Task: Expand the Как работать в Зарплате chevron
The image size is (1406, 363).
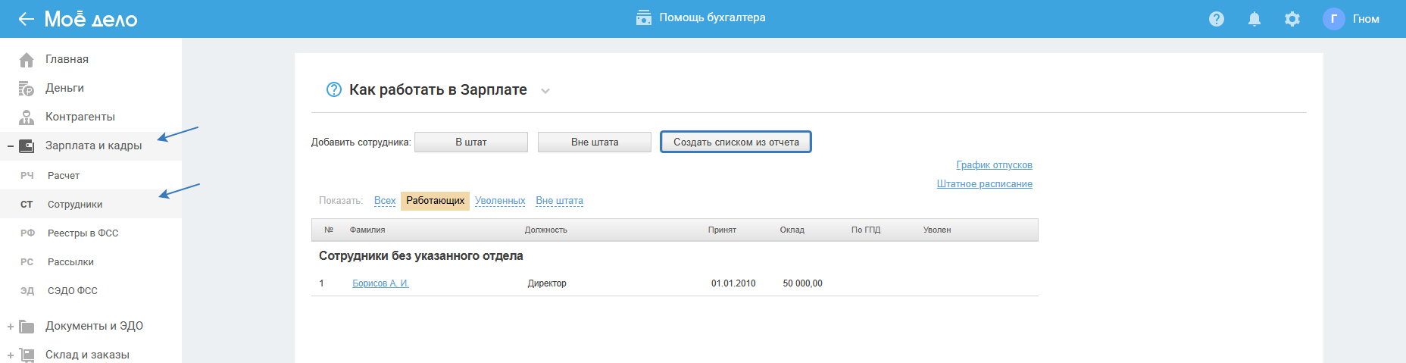Action: tap(545, 91)
